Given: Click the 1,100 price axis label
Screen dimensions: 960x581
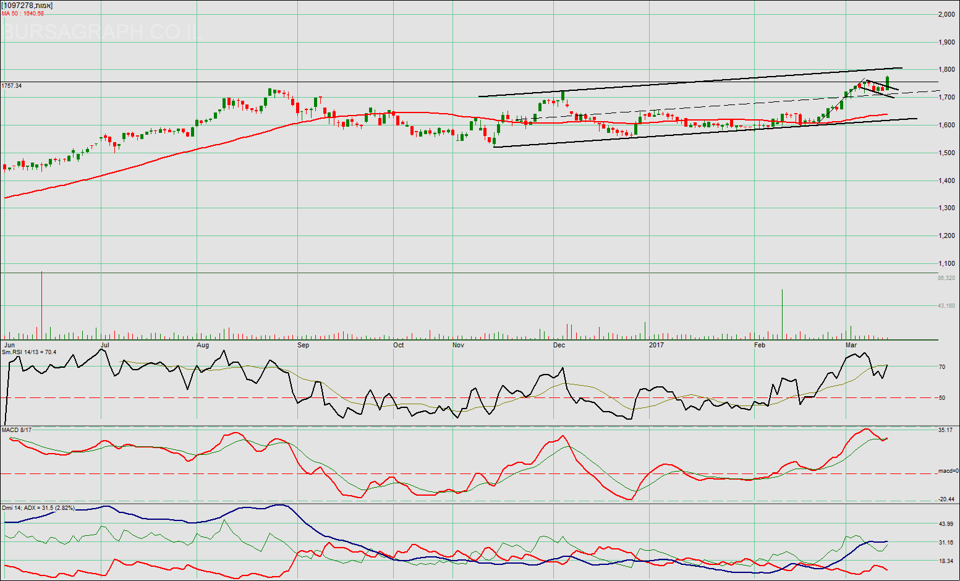Looking at the screenshot, I should click(x=946, y=263).
